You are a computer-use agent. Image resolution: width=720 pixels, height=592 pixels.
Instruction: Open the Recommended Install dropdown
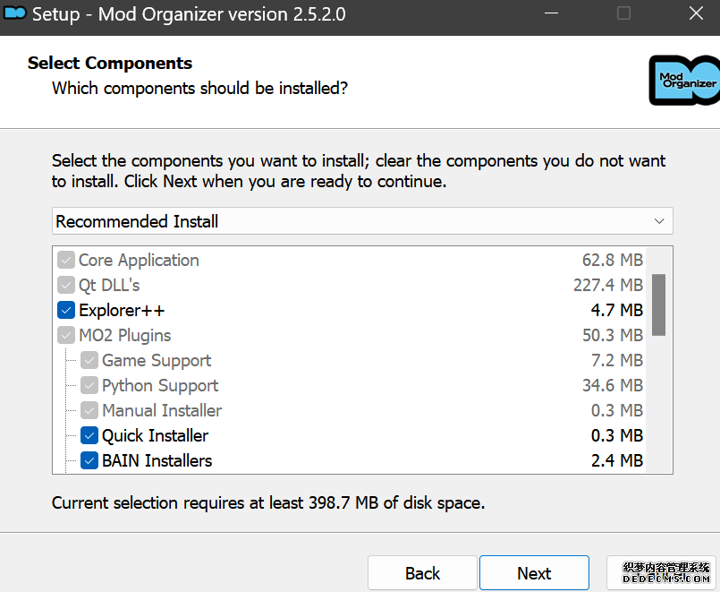point(361,221)
